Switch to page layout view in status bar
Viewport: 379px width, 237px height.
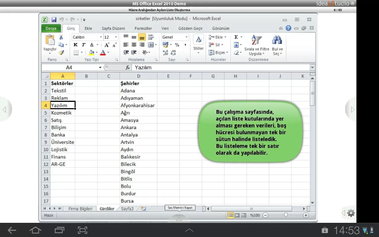point(237,215)
